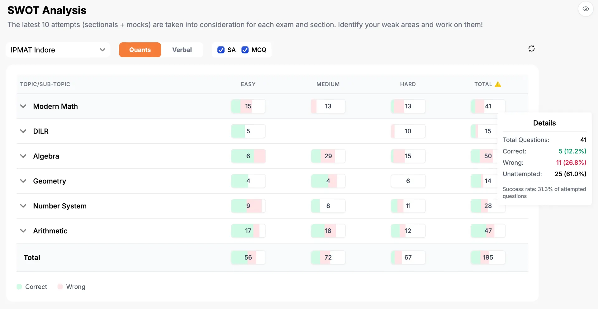The height and width of the screenshot is (309, 598).
Task: Uncheck the SA checkbox
Action: (x=221, y=50)
